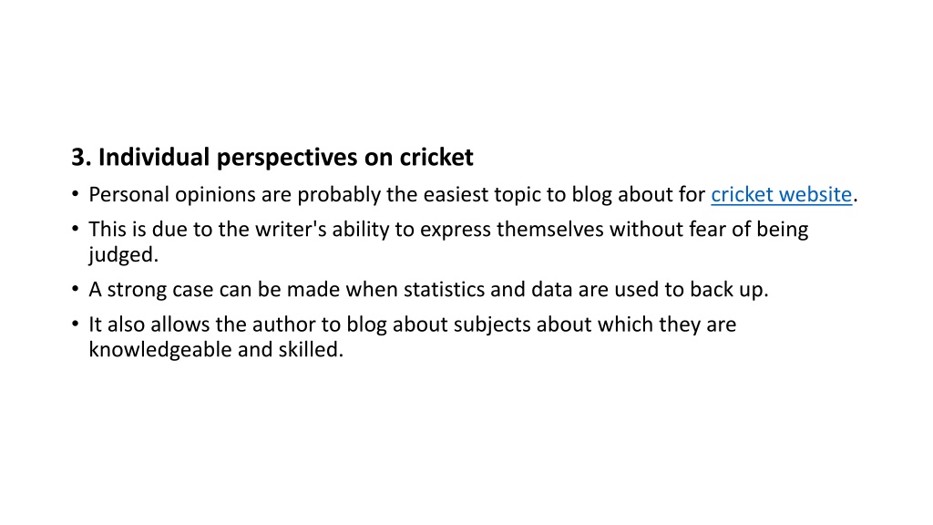Click the 'A strong case' bullet text
This screenshot has height=525, width=933.
tap(428, 289)
